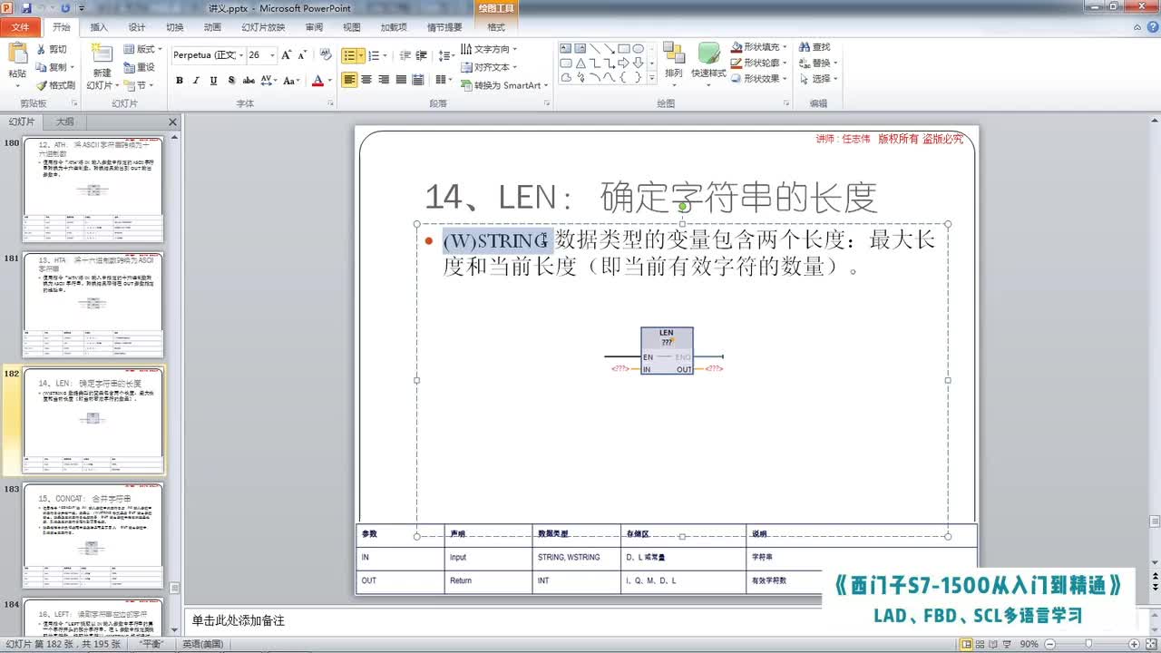Toggle underline formatting on

click(214, 80)
